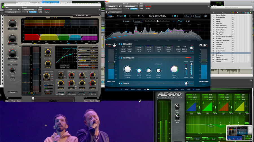254x142 pixels.
Task: Click the Evo Channel Drive knob
Action: pyautogui.click(x=115, y=46)
